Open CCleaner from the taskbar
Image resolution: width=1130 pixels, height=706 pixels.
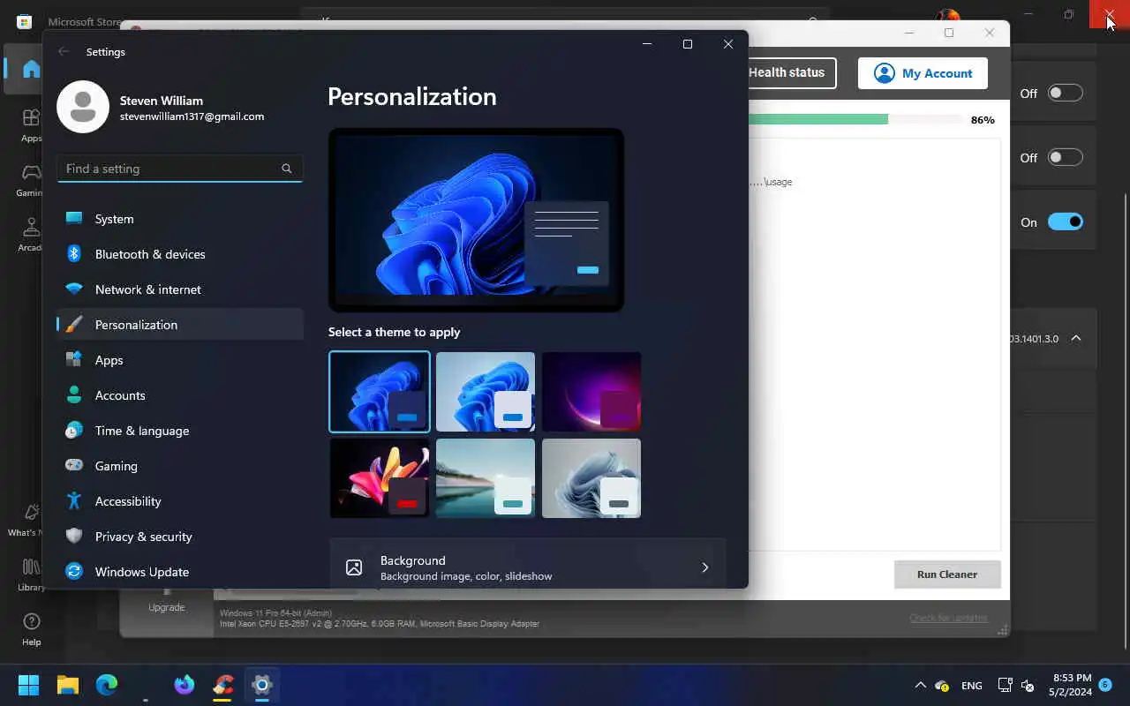click(x=223, y=685)
